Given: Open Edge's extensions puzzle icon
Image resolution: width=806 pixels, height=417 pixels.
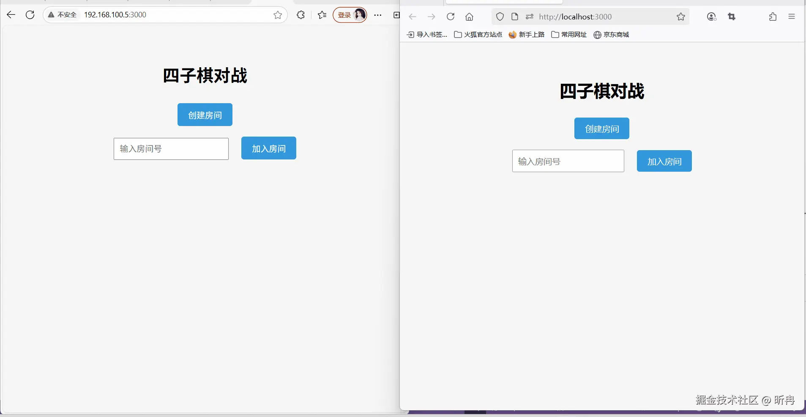Looking at the screenshot, I should (301, 15).
